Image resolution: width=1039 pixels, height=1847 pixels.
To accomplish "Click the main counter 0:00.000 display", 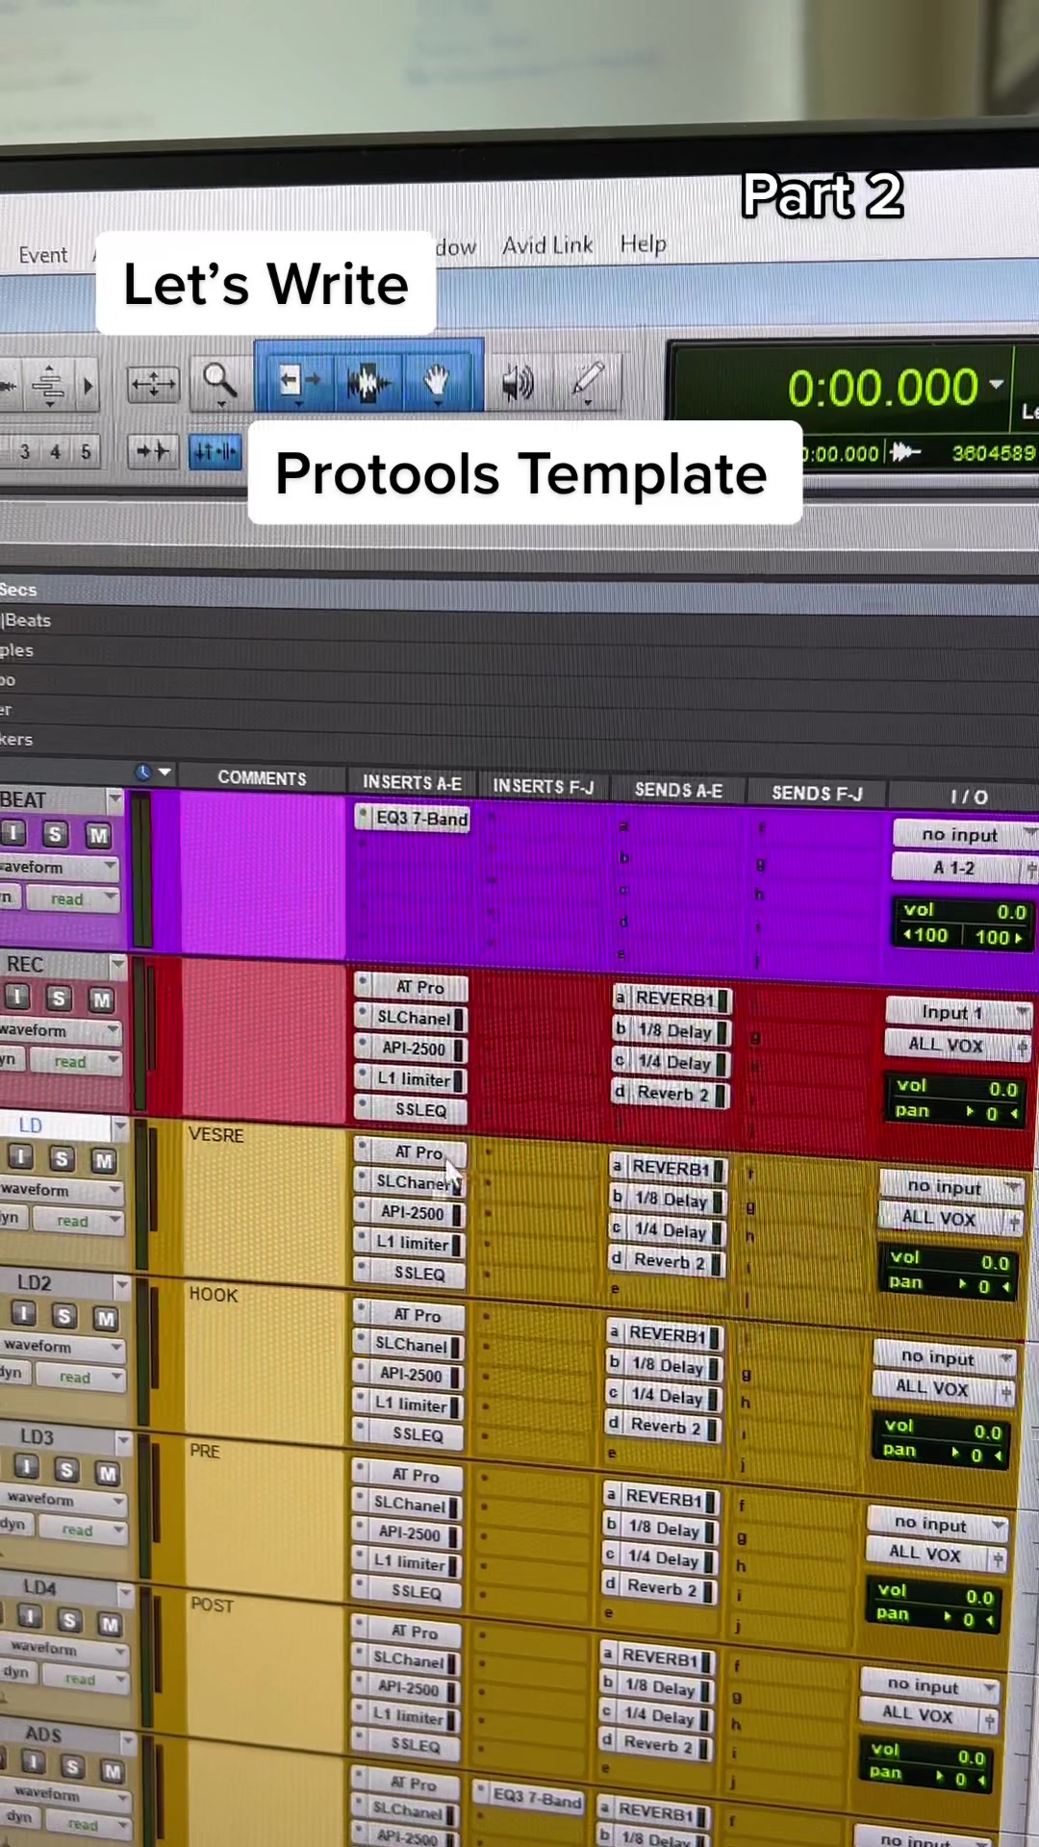I will pyautogui.click(x=882, y=387).
